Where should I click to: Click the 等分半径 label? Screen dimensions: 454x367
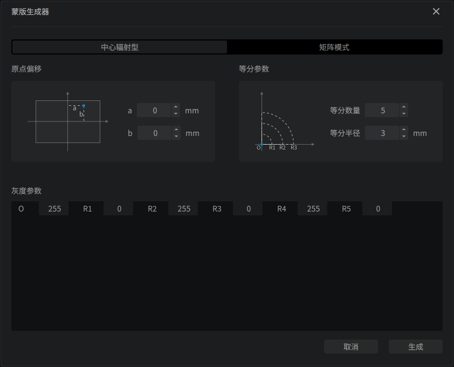tap(345, 133)
